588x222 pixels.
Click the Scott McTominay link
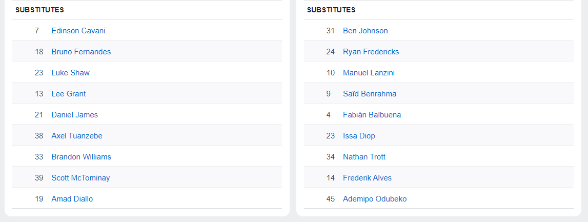[80, 178]
